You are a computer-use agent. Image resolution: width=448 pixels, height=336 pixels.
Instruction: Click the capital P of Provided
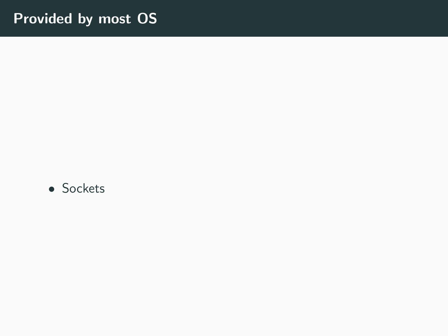pos(18,19)
